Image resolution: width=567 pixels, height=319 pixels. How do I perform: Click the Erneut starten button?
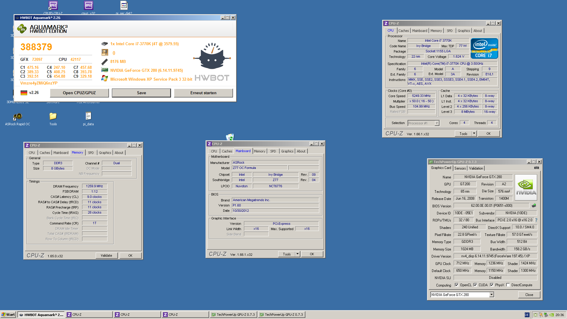[203, 93]
